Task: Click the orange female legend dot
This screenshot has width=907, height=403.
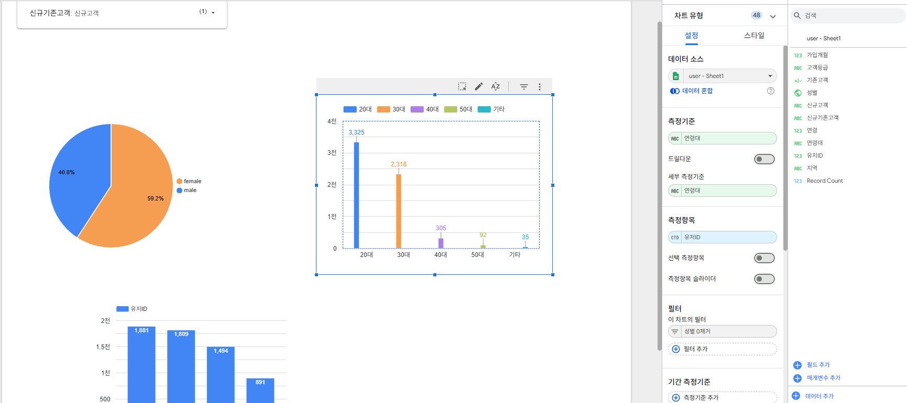Action: point(179,182)
